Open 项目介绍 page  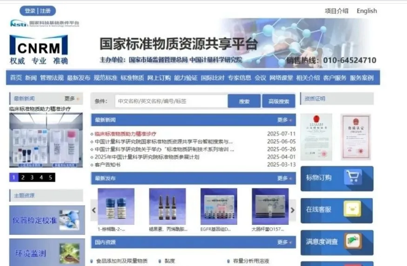tap(337, 11)
